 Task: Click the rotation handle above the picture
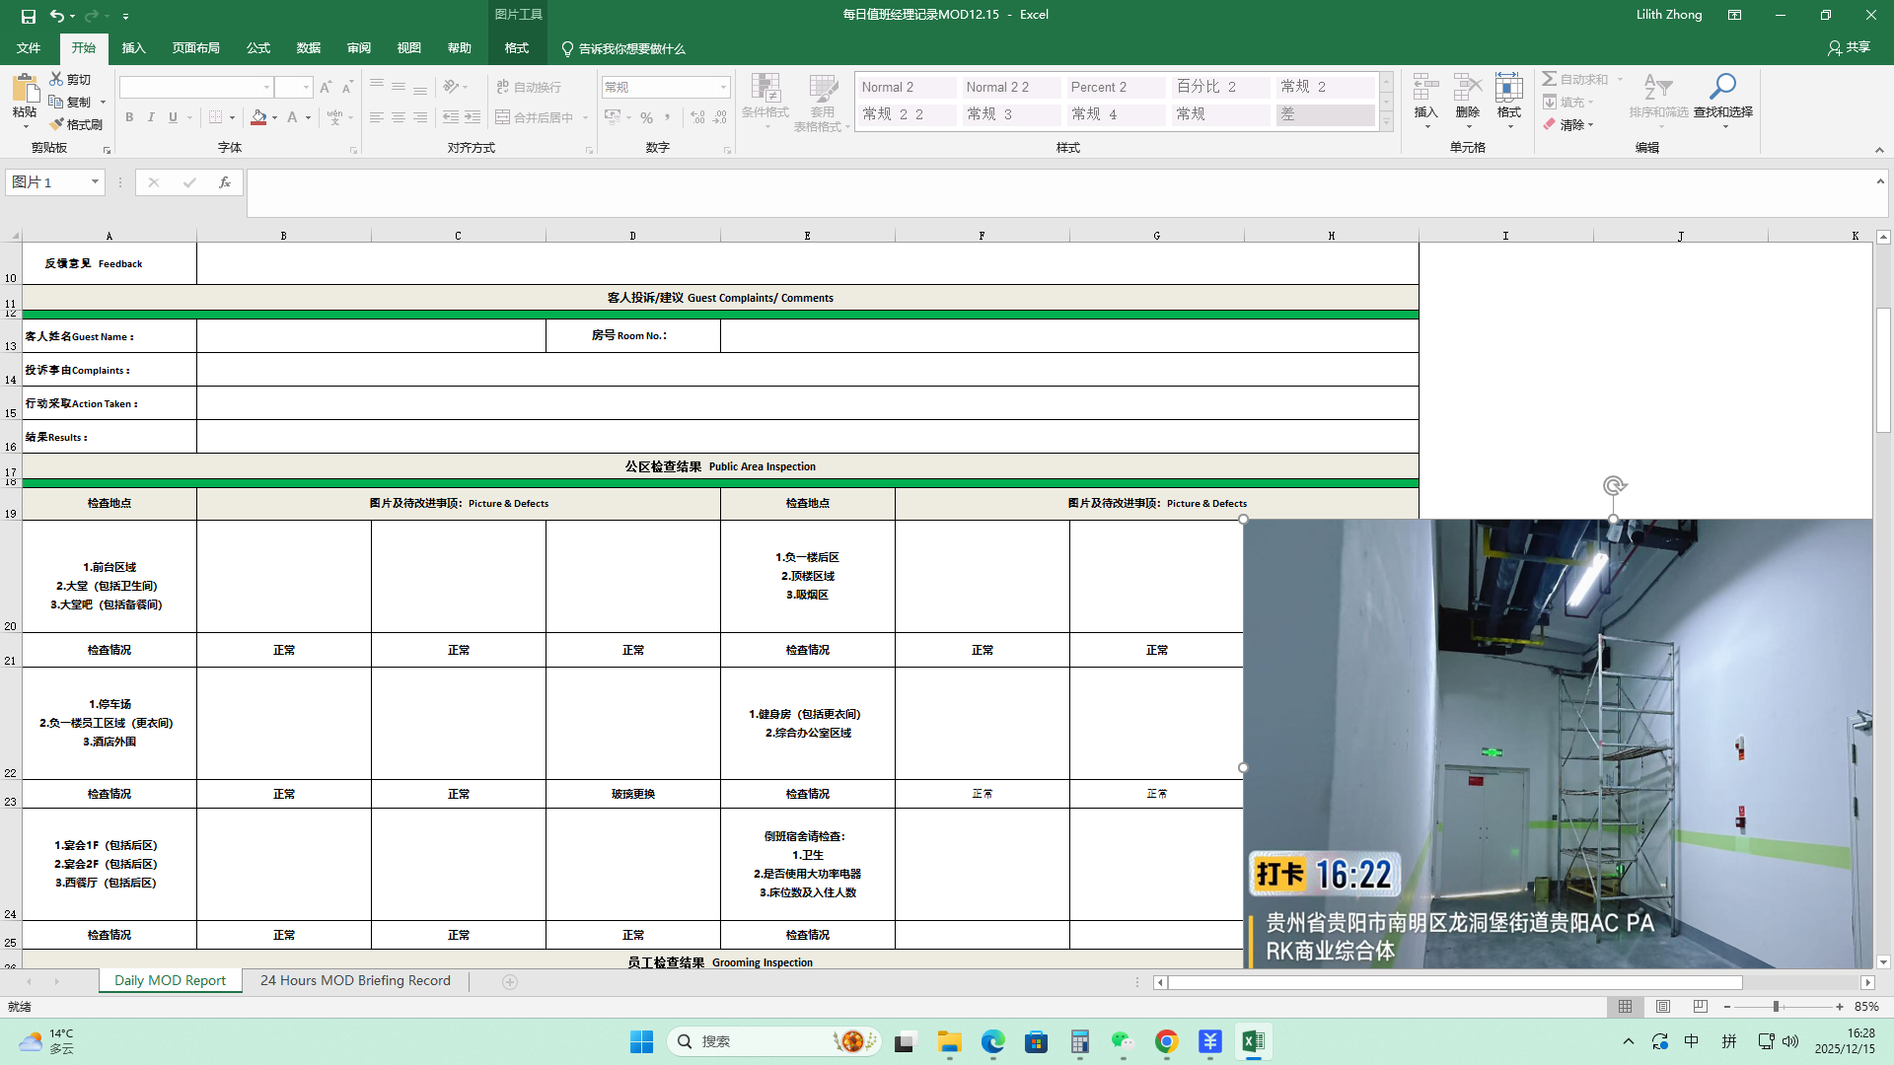click(x=1614, y=485)
